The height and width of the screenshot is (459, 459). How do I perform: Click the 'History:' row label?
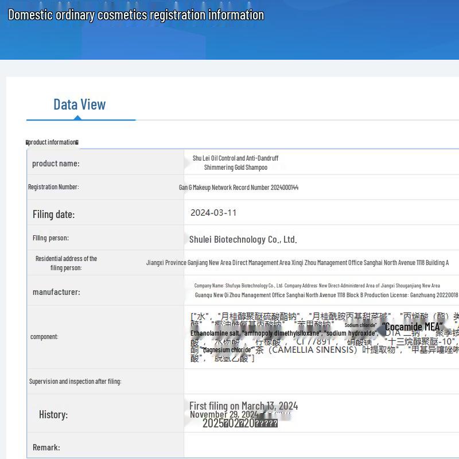tap(53, 415)
